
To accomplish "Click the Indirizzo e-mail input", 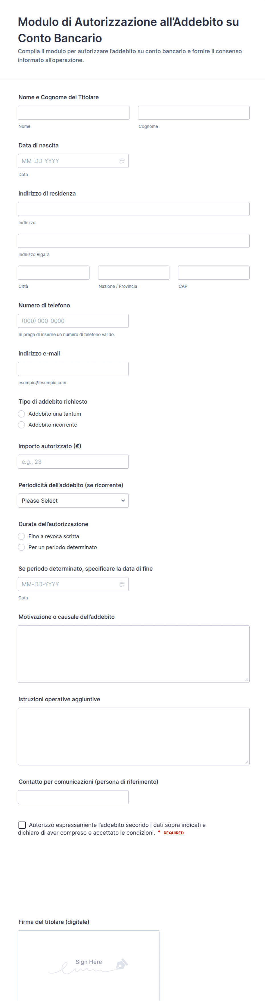I will click(x=73, y=369).
